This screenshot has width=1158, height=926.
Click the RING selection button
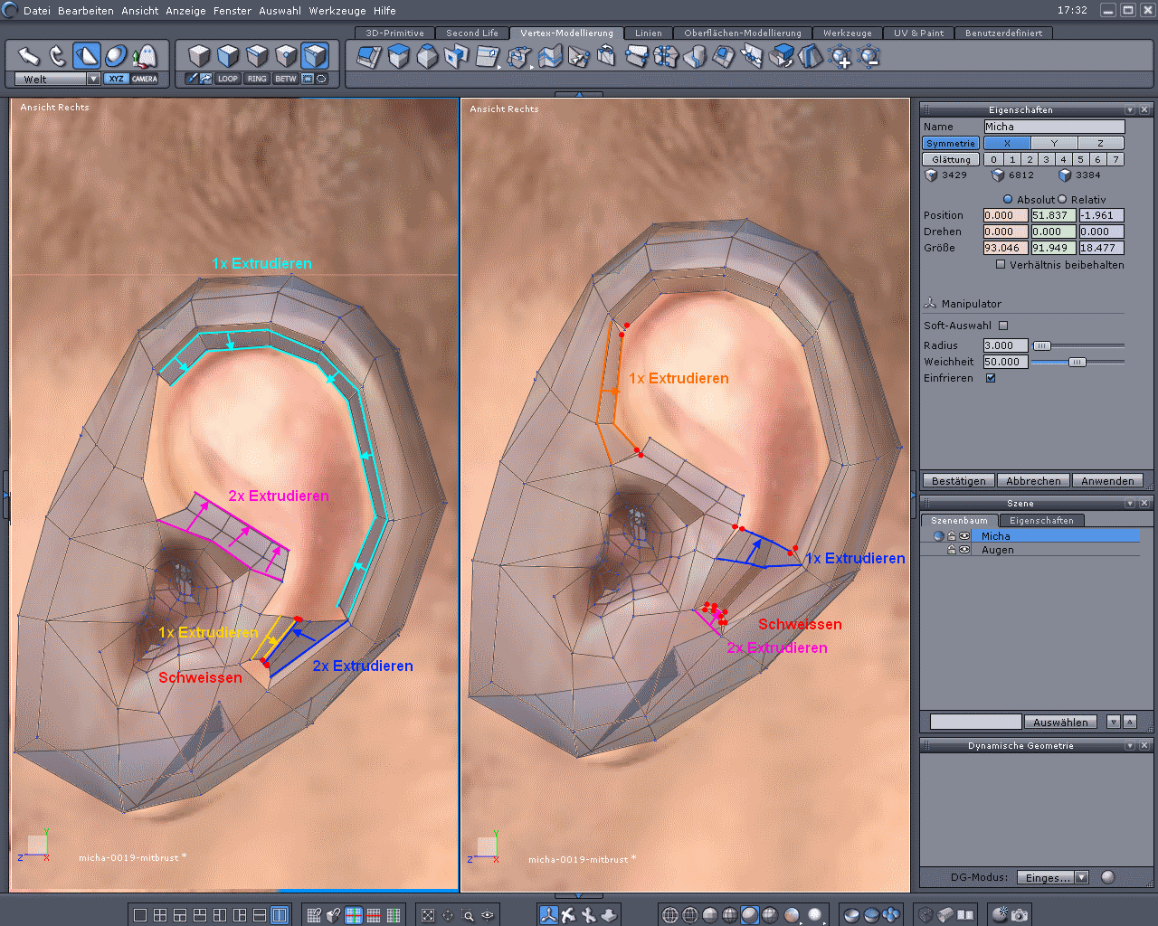coord(257,79)
